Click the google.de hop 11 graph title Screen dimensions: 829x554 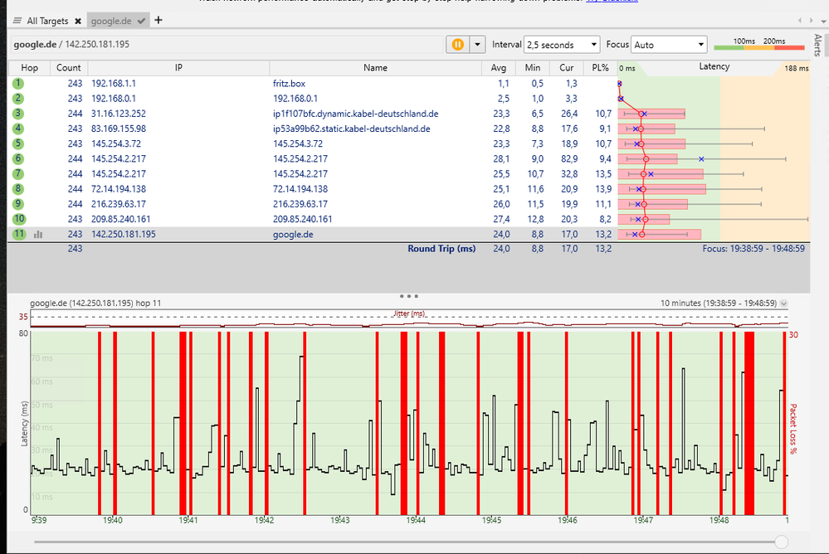pyautogui.click(x=95, y=304)
